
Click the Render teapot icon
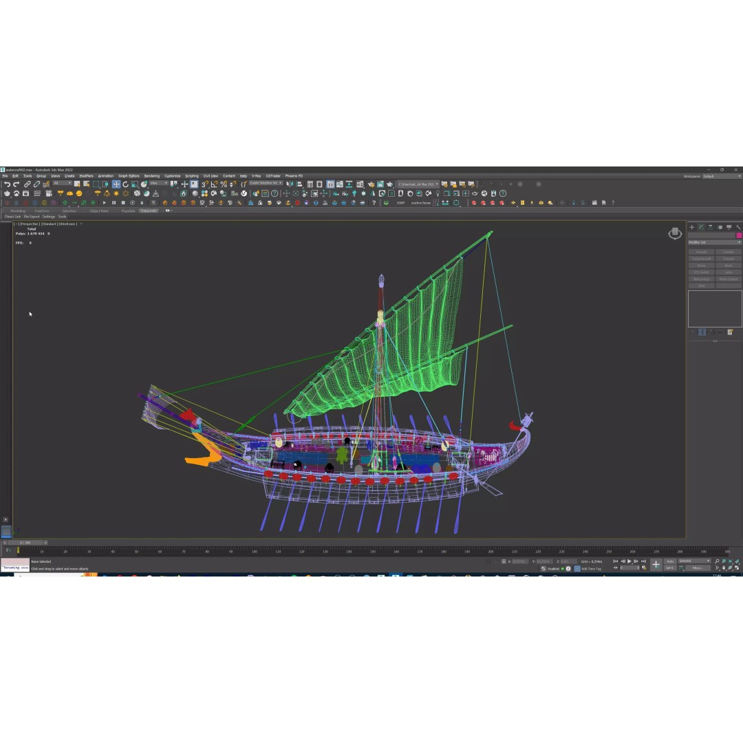pyautogui.click(x=390, y=184)
